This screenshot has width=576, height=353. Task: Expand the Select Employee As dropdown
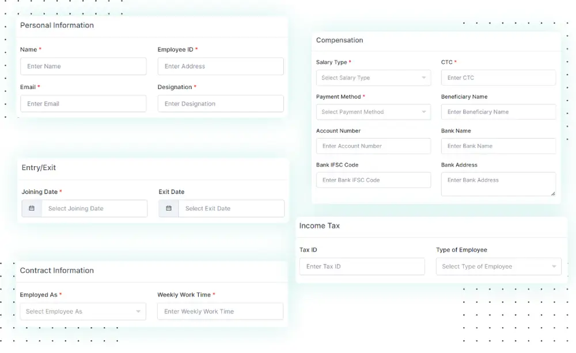(137, 311)
